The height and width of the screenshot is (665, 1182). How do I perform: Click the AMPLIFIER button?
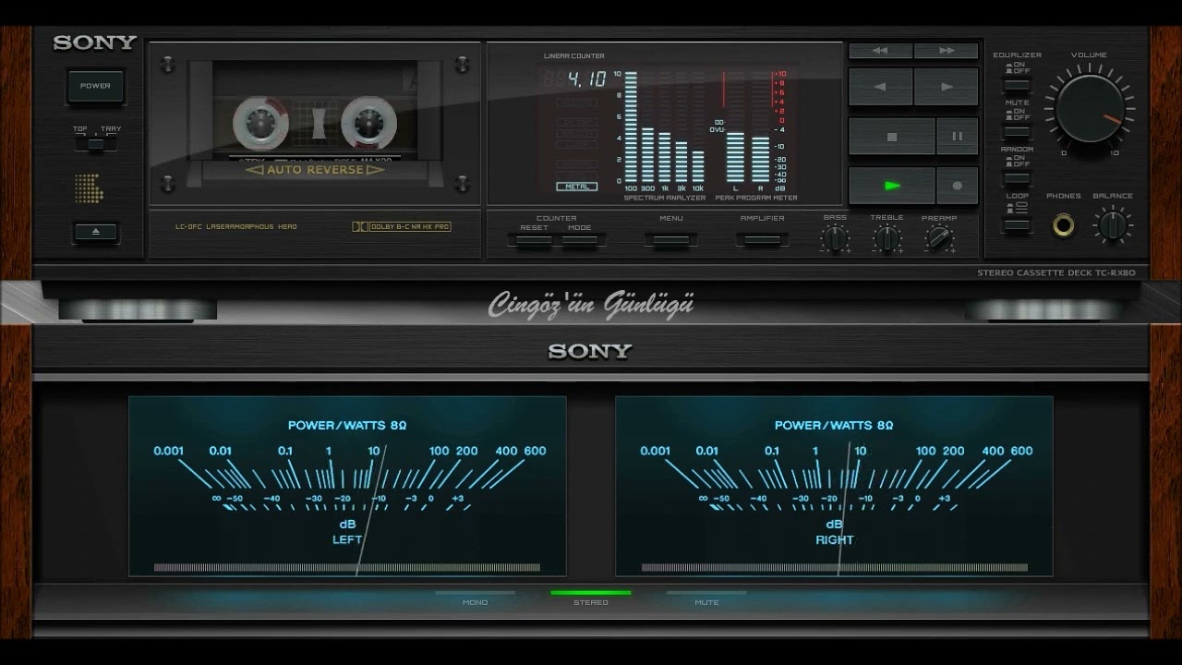762,240
